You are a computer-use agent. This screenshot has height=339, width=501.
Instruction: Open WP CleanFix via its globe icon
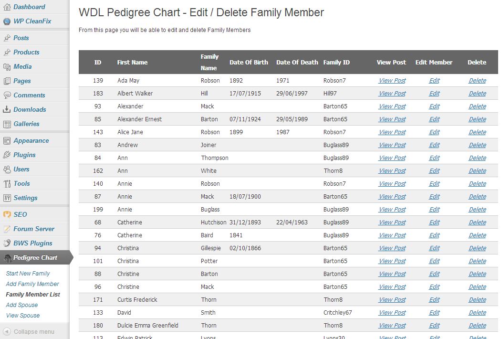pos(7,21)
